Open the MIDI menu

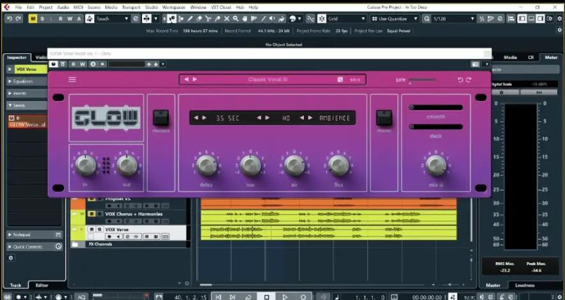[78, 7]
